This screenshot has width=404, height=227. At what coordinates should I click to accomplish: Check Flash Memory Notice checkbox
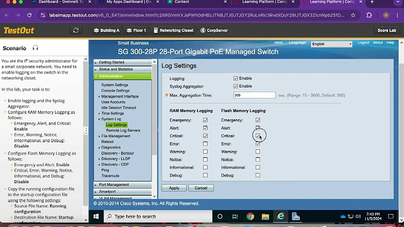(258, 160)
